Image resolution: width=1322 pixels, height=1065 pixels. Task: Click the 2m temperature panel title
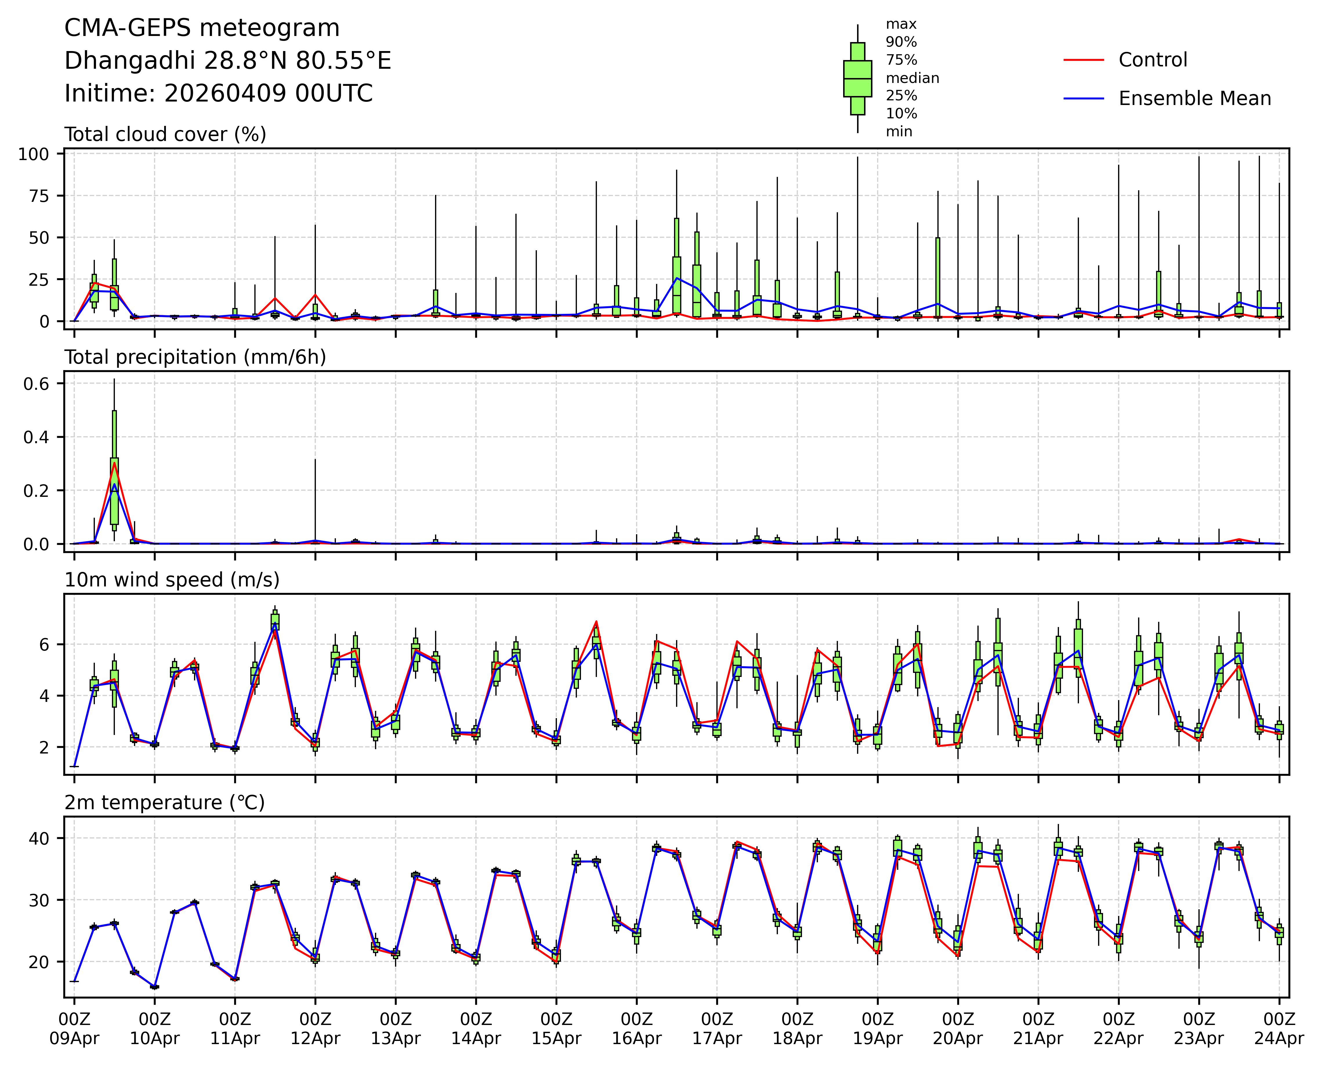pyautogui.click(x=164, y=803)
